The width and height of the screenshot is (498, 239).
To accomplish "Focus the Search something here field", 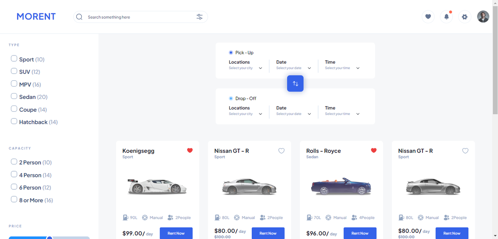I will [x=140, y=17].
